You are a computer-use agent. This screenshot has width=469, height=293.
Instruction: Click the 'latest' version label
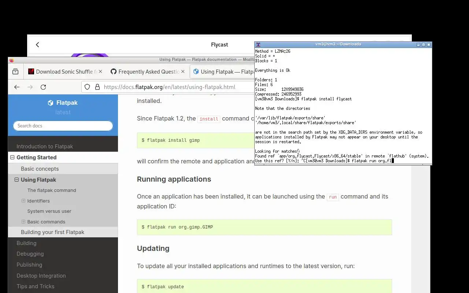[x=63, y=112]
